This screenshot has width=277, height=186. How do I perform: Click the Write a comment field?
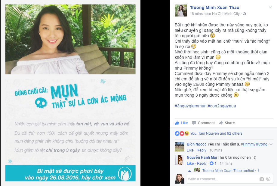pyautogui.click(x=223, y=179)
